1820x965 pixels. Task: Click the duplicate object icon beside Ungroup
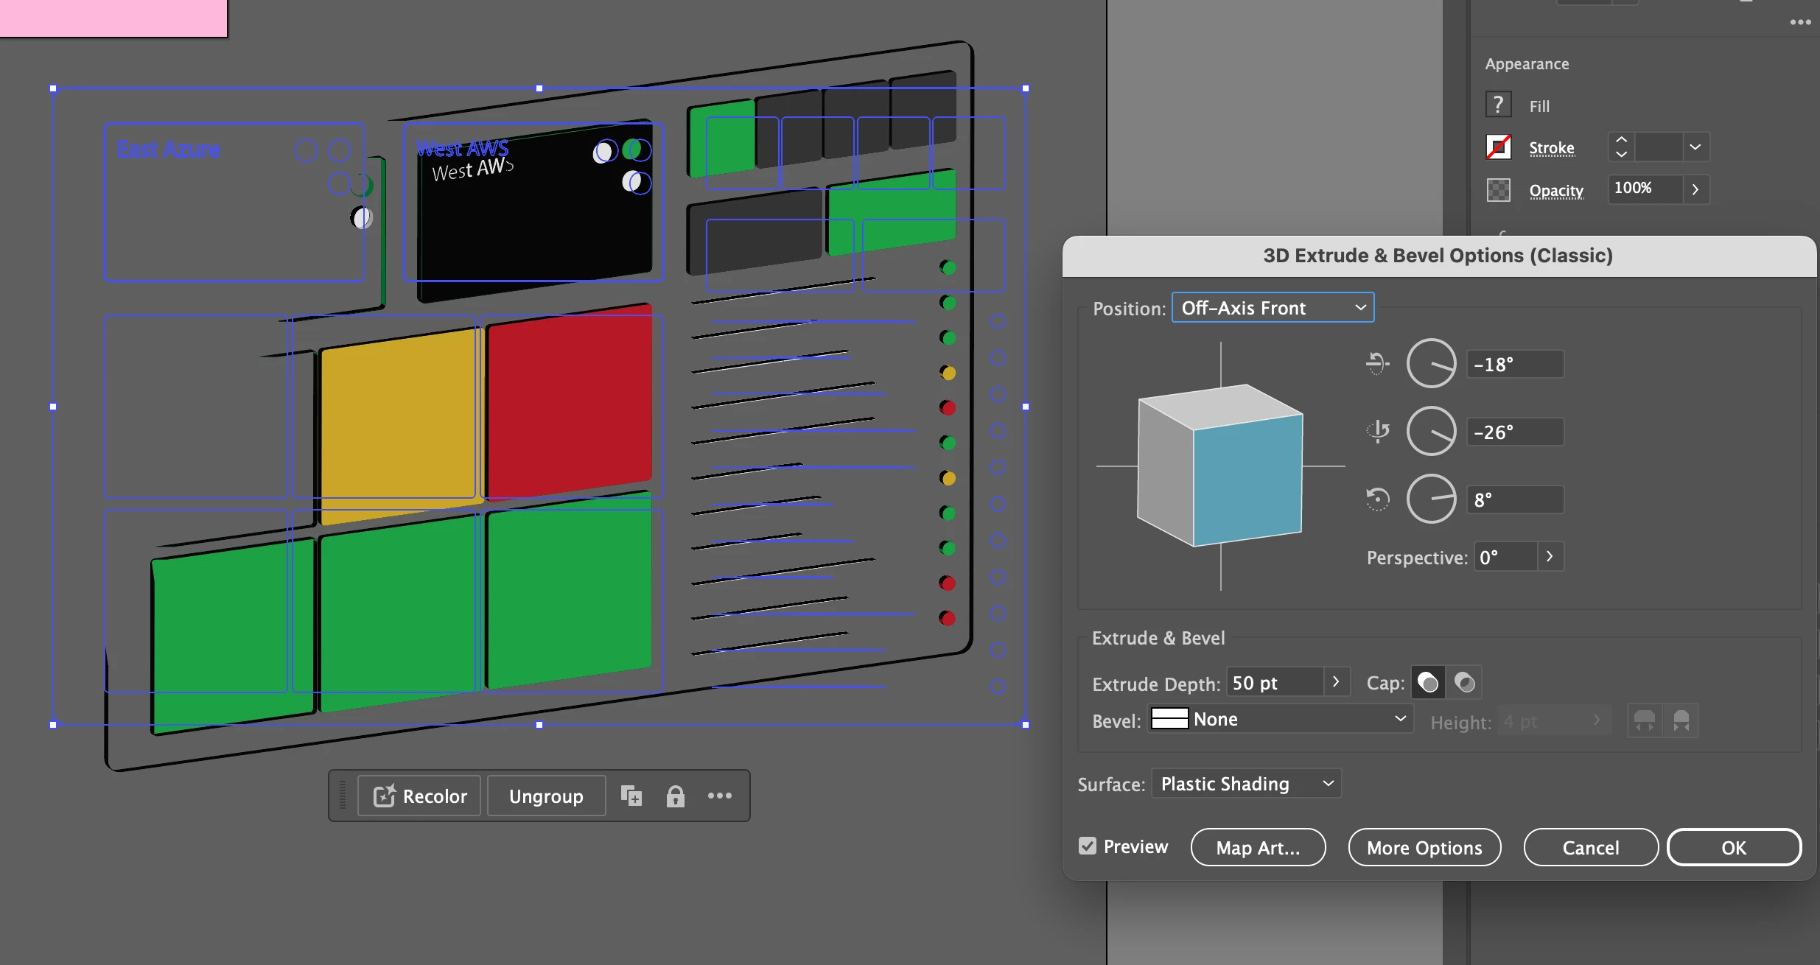631,796
